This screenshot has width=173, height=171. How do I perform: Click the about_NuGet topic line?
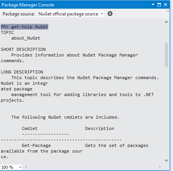click(x=26, y=38)
